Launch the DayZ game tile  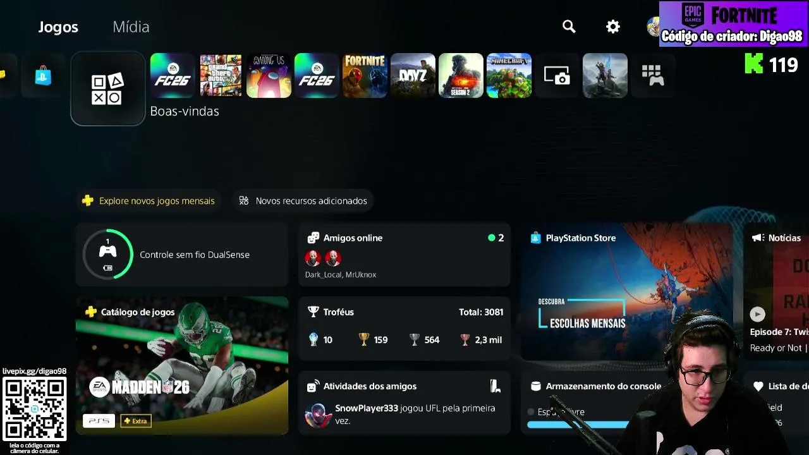tap(413, 76)
